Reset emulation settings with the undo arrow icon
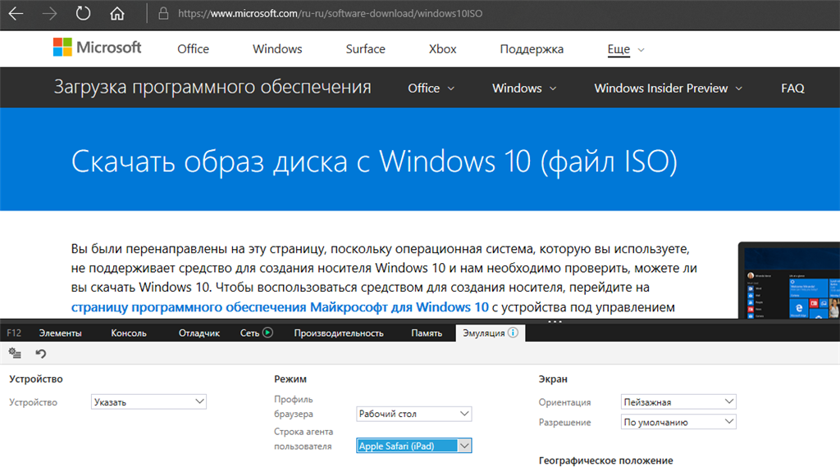840x467 pixels. 41,353
